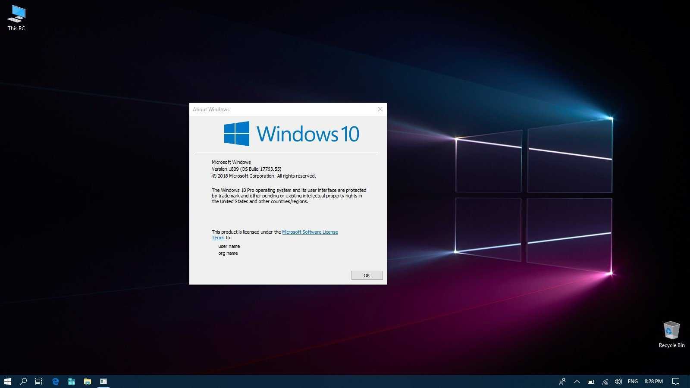Viewport: 690px width, 388px height.
Task: Click the About Windows title bar text
Action: pos(211,110)
